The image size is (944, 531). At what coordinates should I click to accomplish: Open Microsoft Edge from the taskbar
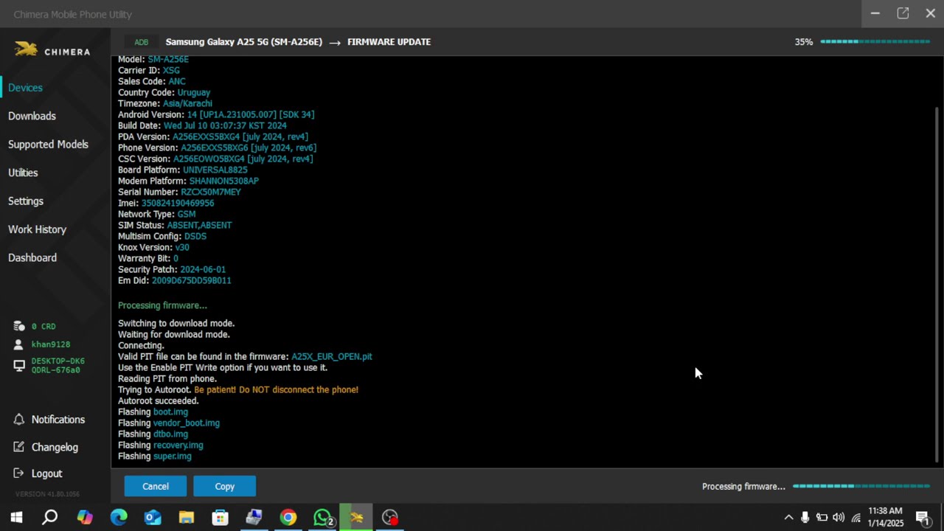(x=119, y=518)
